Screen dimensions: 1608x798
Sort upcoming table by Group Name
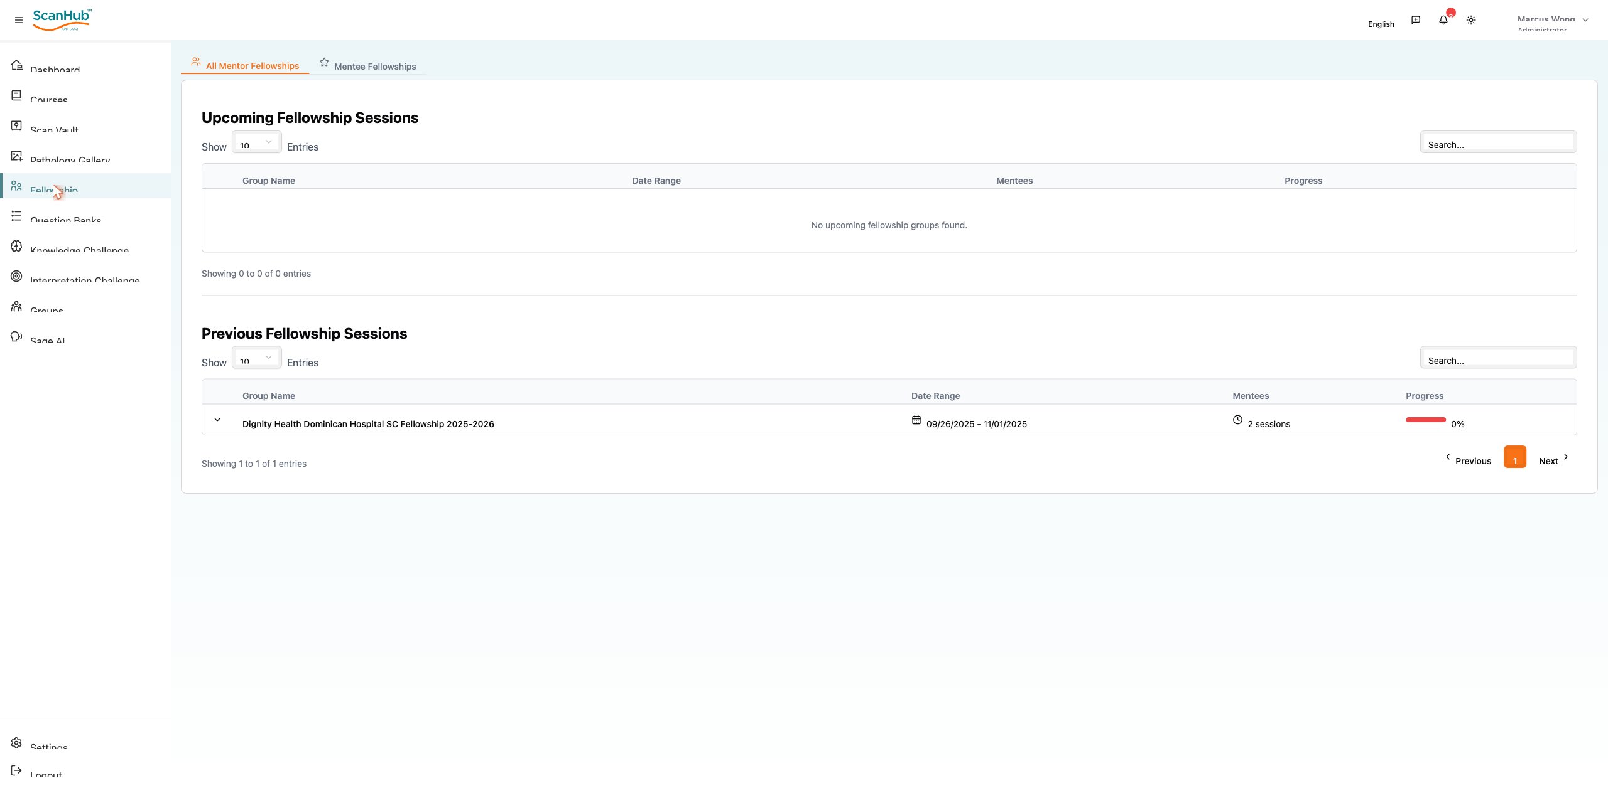pyautogui.click(x=269, y=181)
